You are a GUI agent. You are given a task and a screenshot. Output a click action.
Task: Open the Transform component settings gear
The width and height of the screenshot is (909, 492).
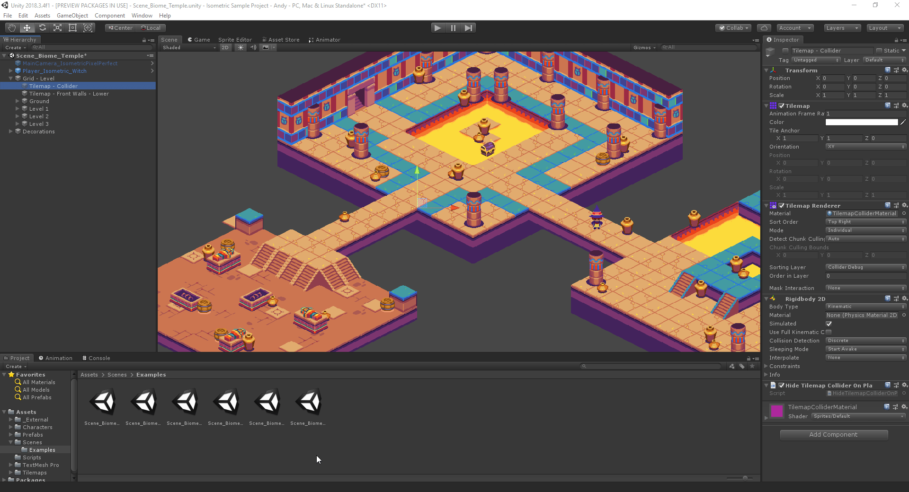905,70
